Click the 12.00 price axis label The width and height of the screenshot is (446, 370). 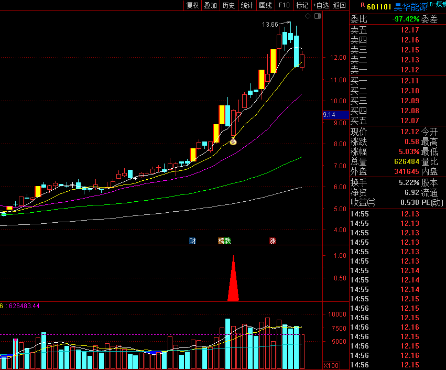click(x=338, y=58)
